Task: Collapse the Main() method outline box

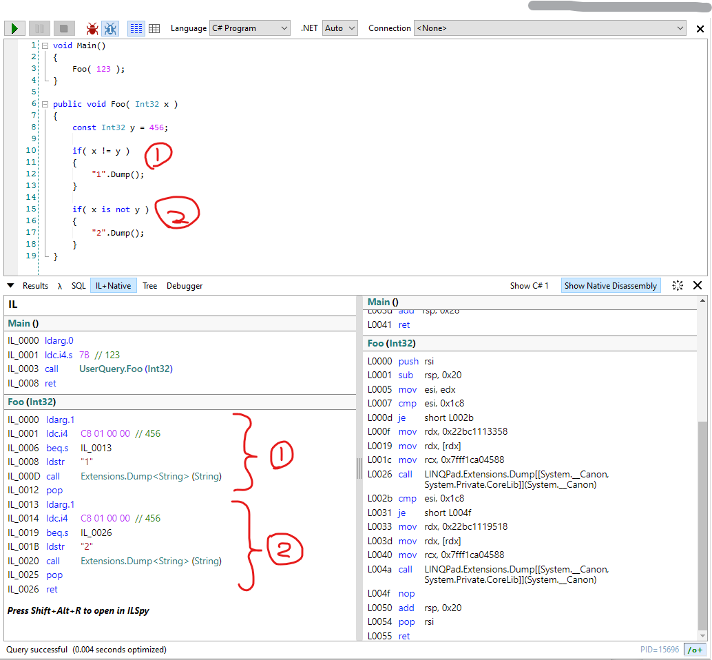Action: click(45, 45)
